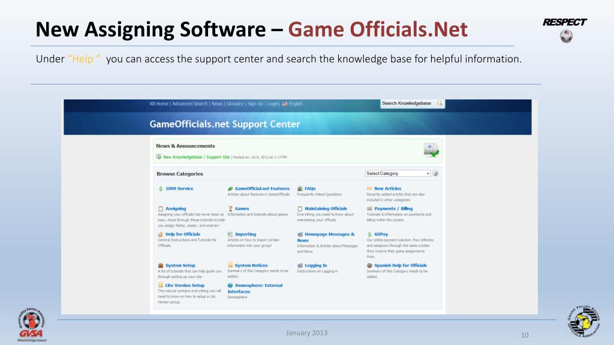Open Advanced Search in the top navigation
614x345 pixels.
tap(190, 104)
